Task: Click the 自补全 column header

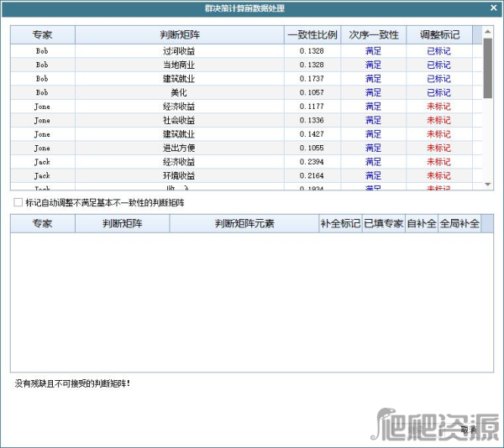Action: point(422,224)
